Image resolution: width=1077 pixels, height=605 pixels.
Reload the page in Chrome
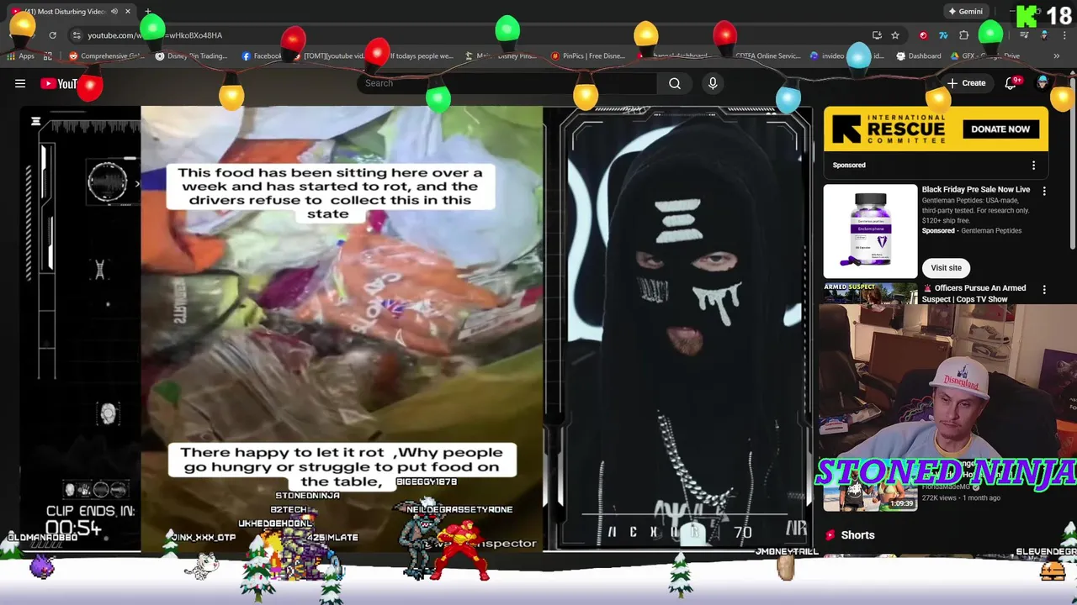(52, 35)
